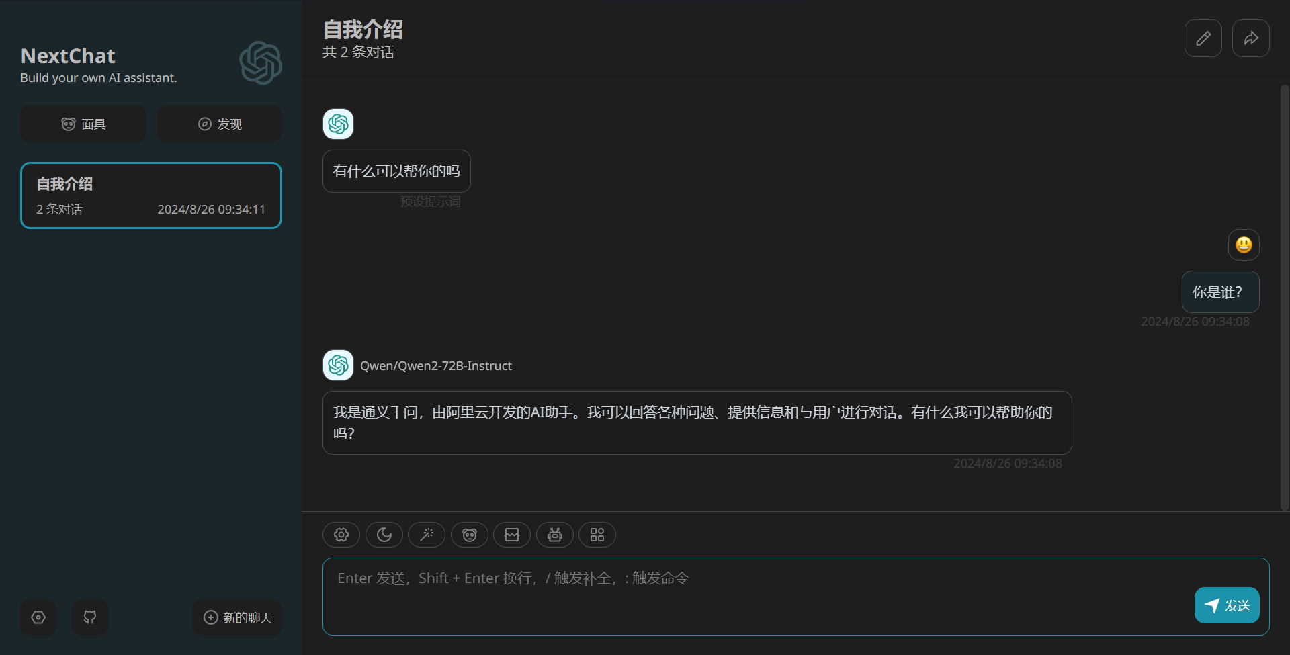Click the clear context break icon
This screenshot has height=655, width=1290.
pos(512,535)
